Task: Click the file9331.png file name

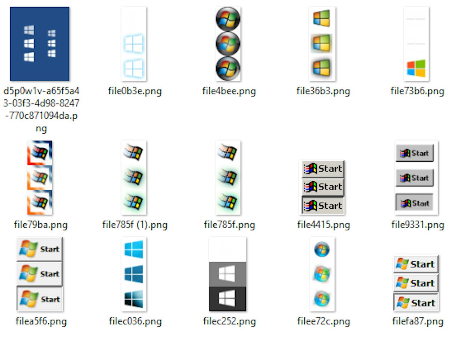Action: [x=418, y=225]
